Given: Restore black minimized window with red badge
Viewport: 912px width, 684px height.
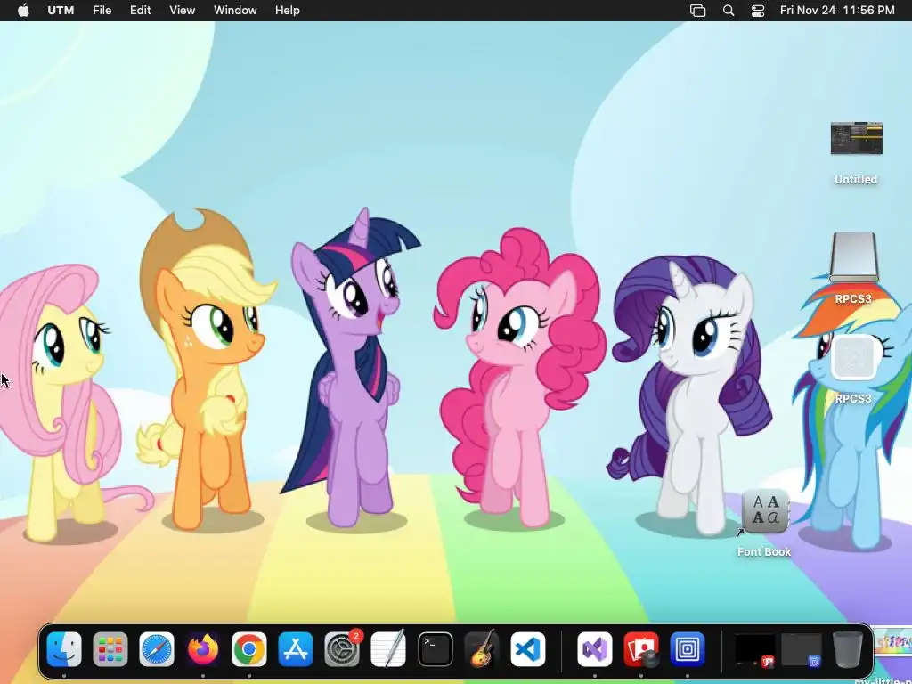Looking at the screenshot, I should [x=754, y=649].
